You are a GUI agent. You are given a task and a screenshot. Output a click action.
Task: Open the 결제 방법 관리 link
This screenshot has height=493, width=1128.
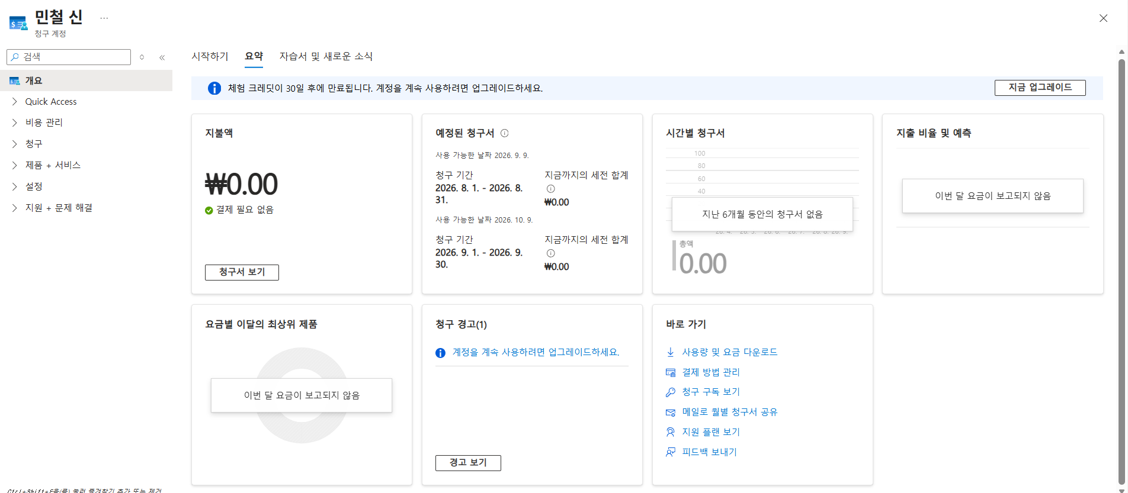tap(711, 372)
